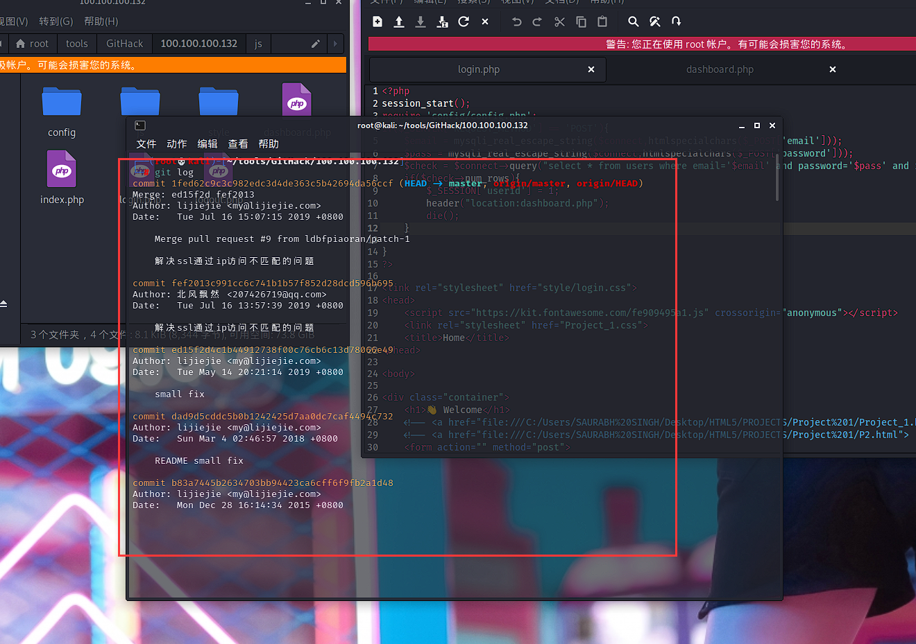Click the 'Date: Mon Dec 28 16:14:34 2015' line
The height and width of the screenshot is (644, 916).
238,505
